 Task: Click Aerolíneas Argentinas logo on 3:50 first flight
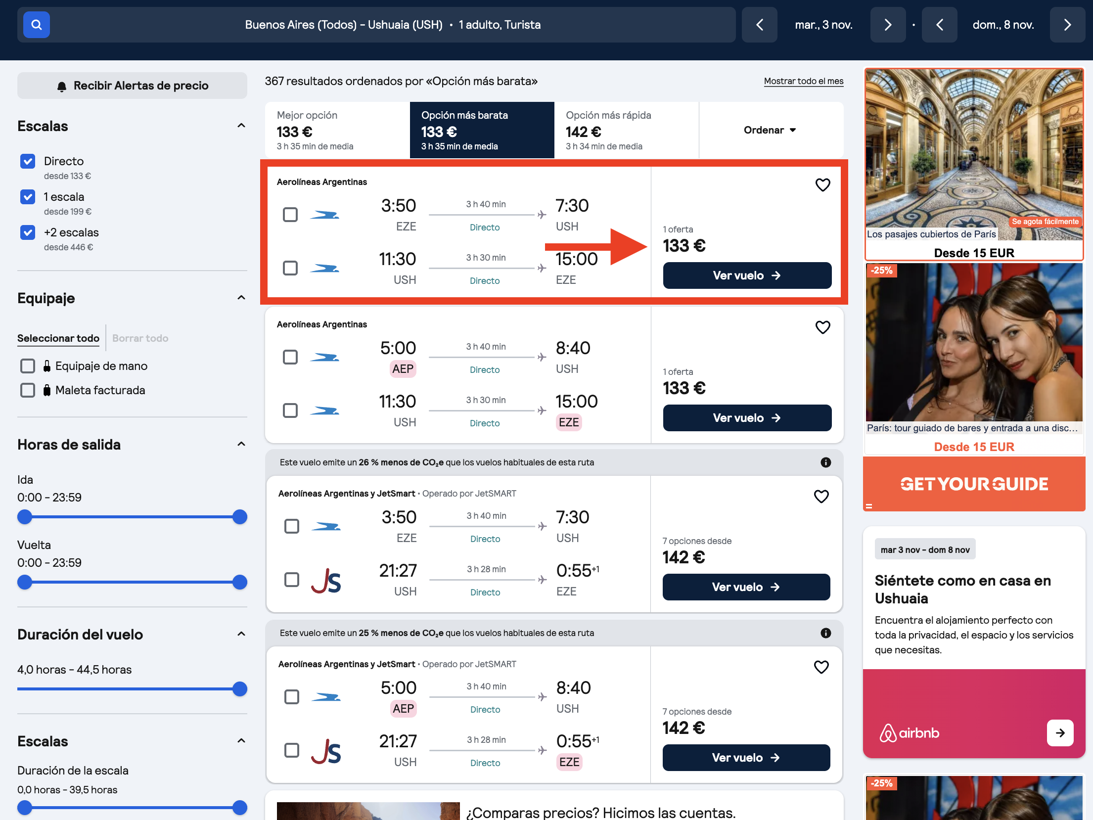point(324,215)
